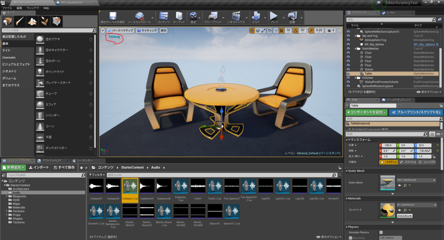
Task: Toggle surface snapping icon in viewport
Action: [x=276, y=31]
